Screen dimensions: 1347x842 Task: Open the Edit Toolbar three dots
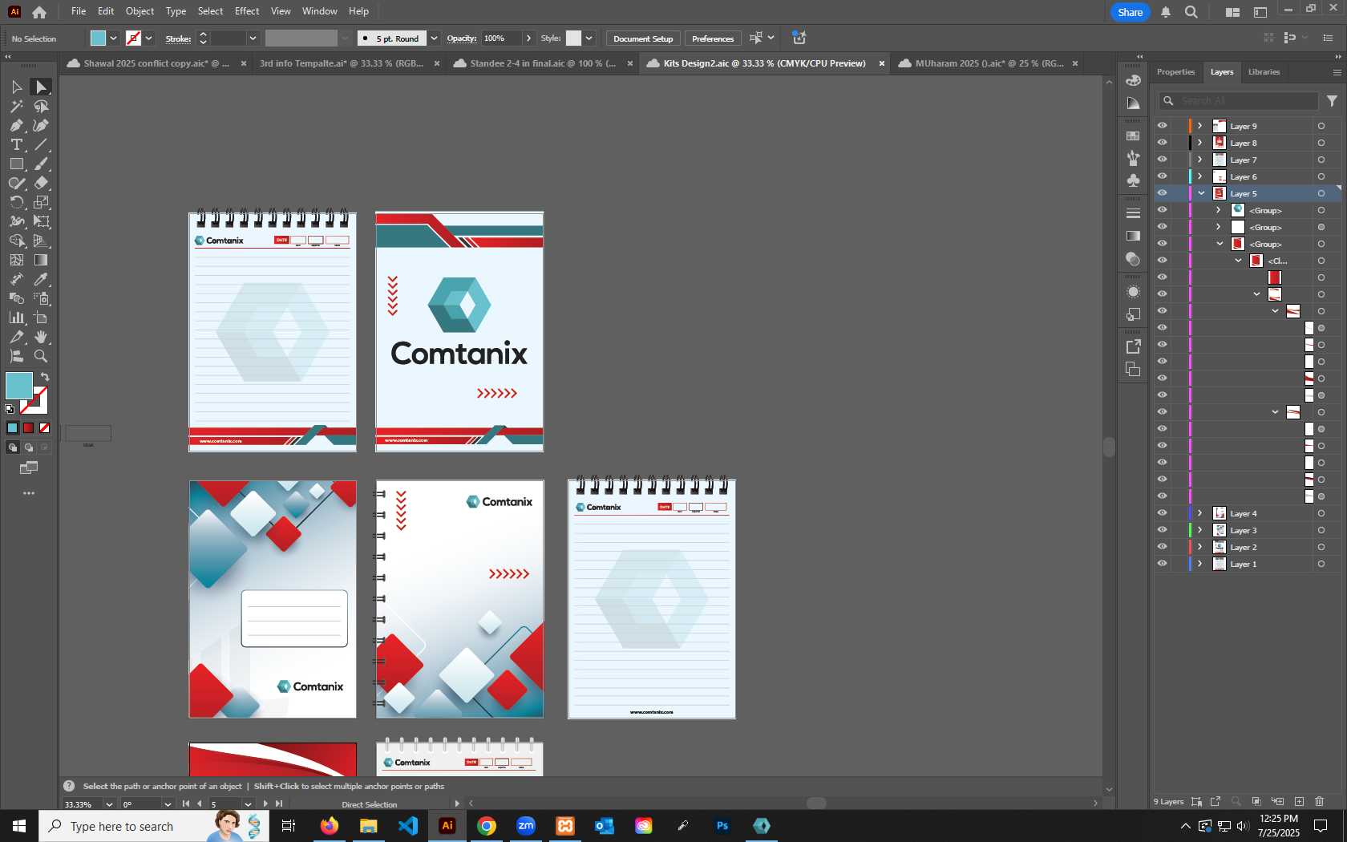29,493
